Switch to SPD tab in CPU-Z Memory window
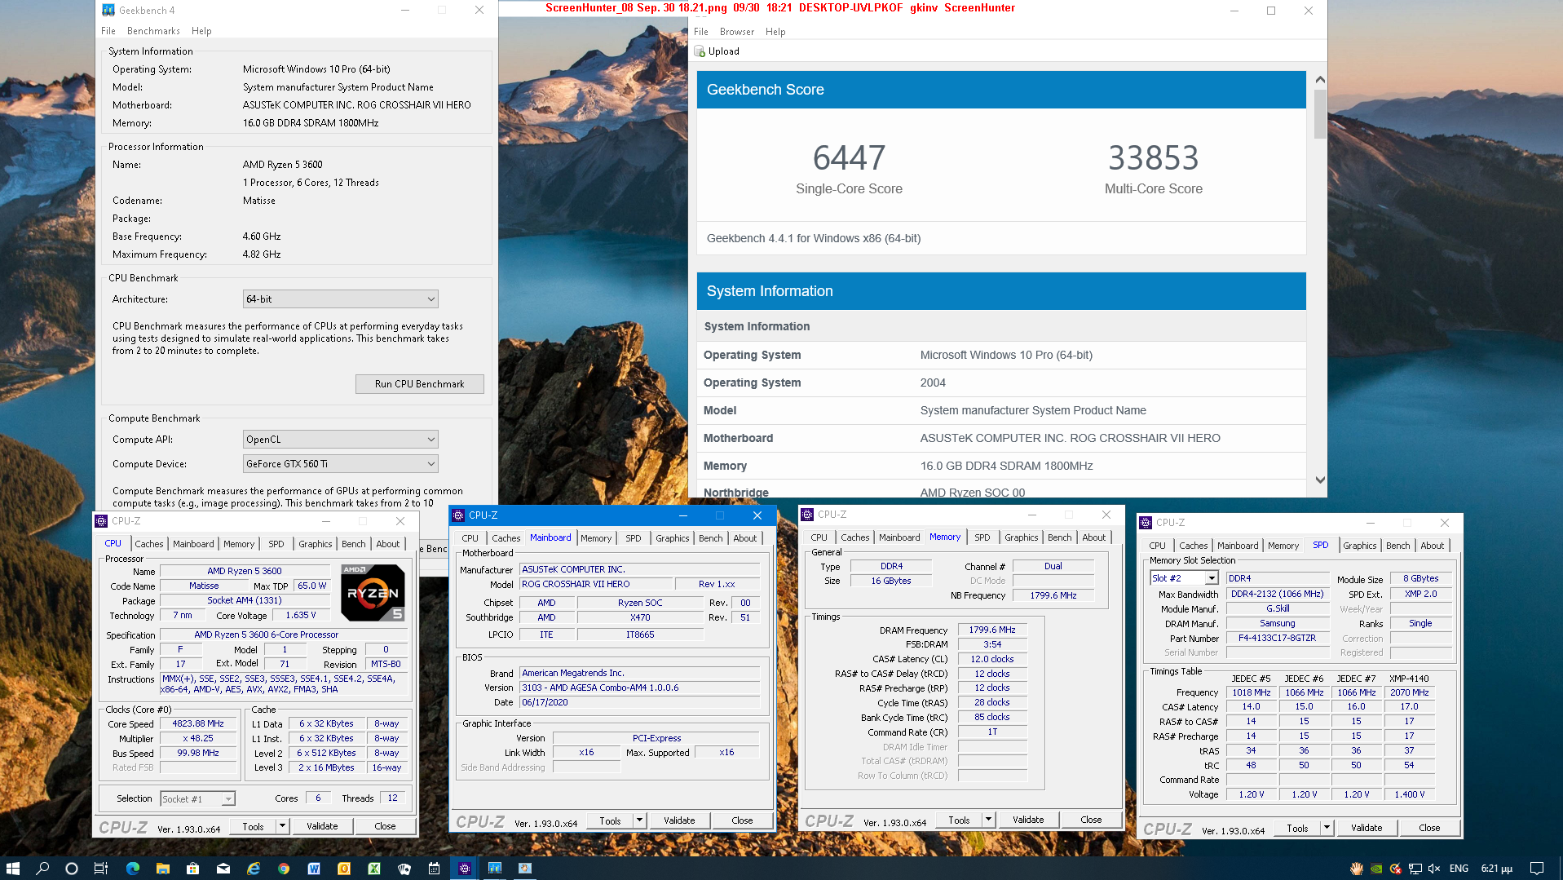This screenshot has height=880, width=1563. pos(982,537)
